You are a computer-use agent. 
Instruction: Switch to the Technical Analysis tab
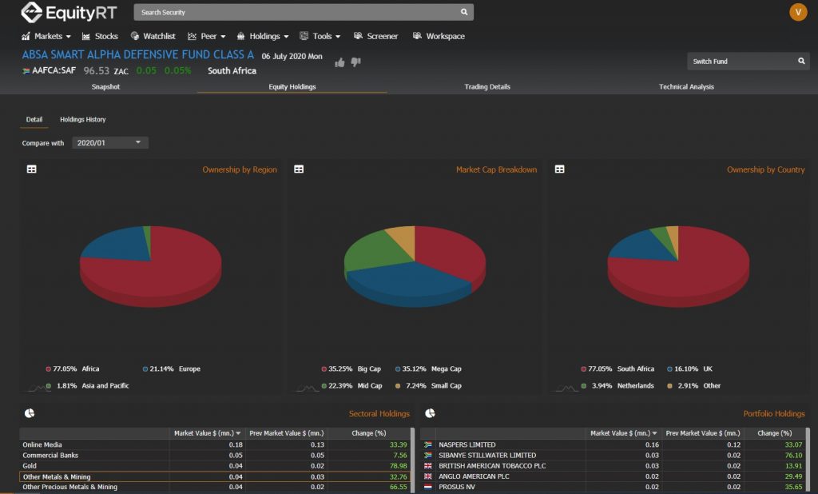click(686, 86)
